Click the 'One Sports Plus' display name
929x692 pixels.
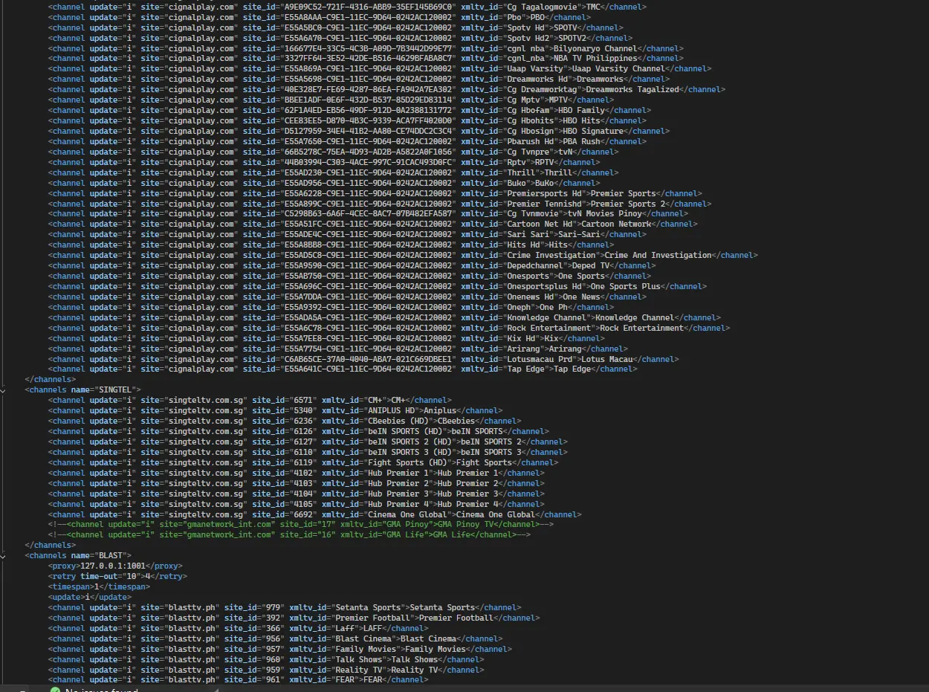[626, 287]
